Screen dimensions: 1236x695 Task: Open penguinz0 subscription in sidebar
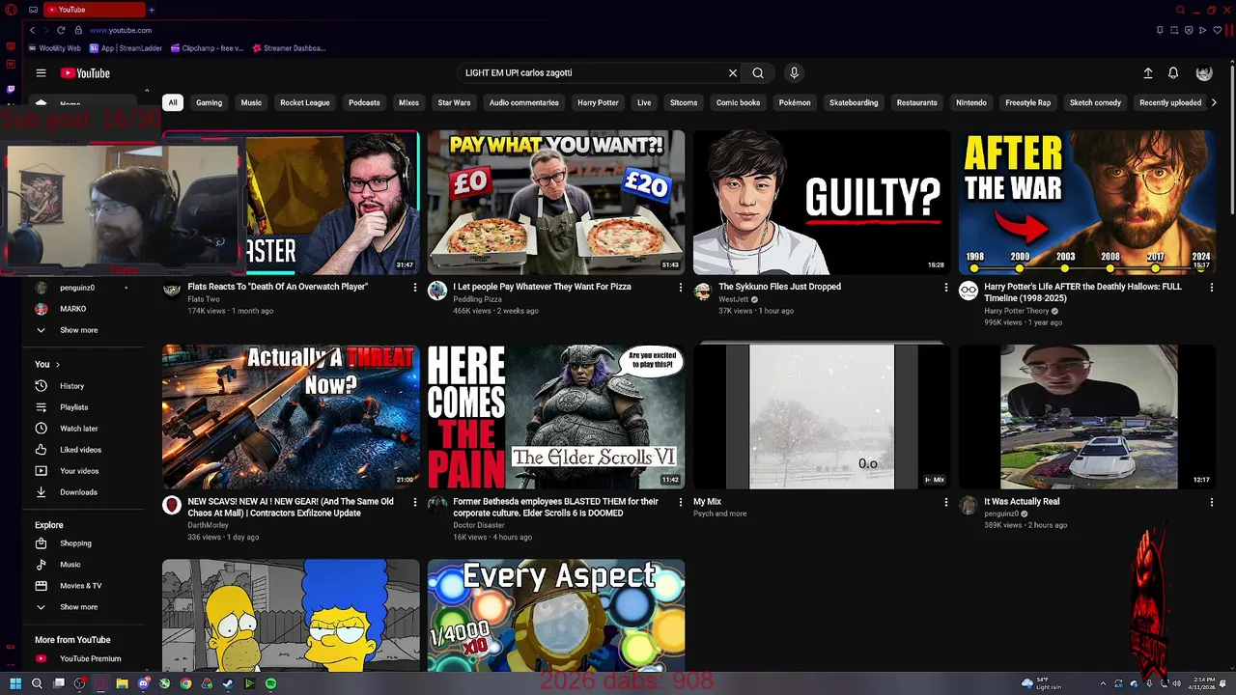pos(77,288)
